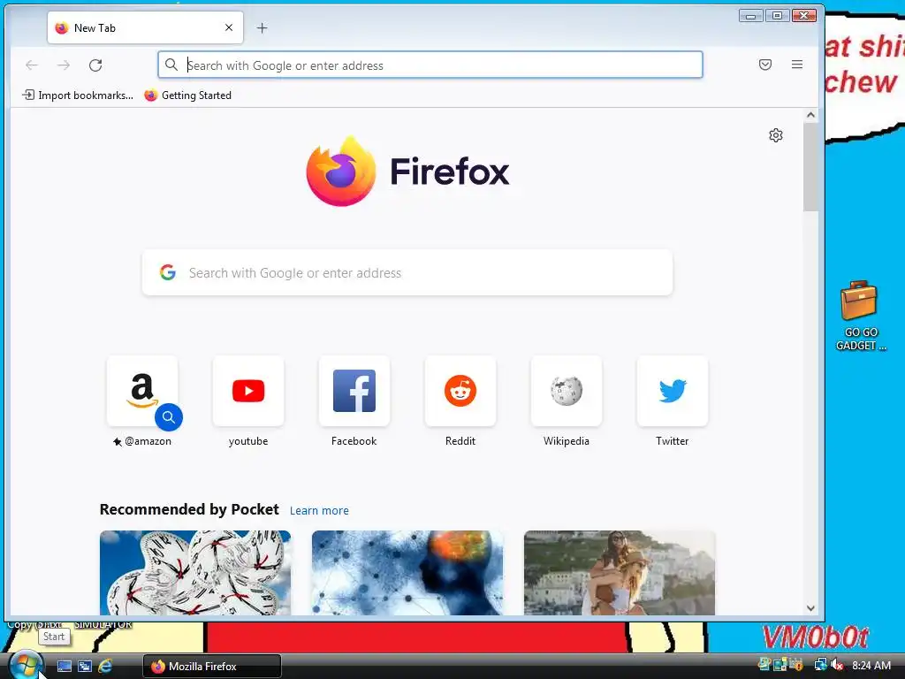Launch Internet Explorer from quick launch
The image size is (905, 679).
pyautogui.click(x=105, y=667)
